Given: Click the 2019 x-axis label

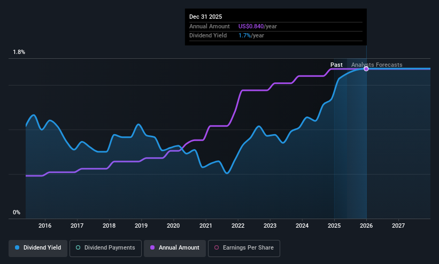Looking at the screenshot, I should (x=141, y=226).
